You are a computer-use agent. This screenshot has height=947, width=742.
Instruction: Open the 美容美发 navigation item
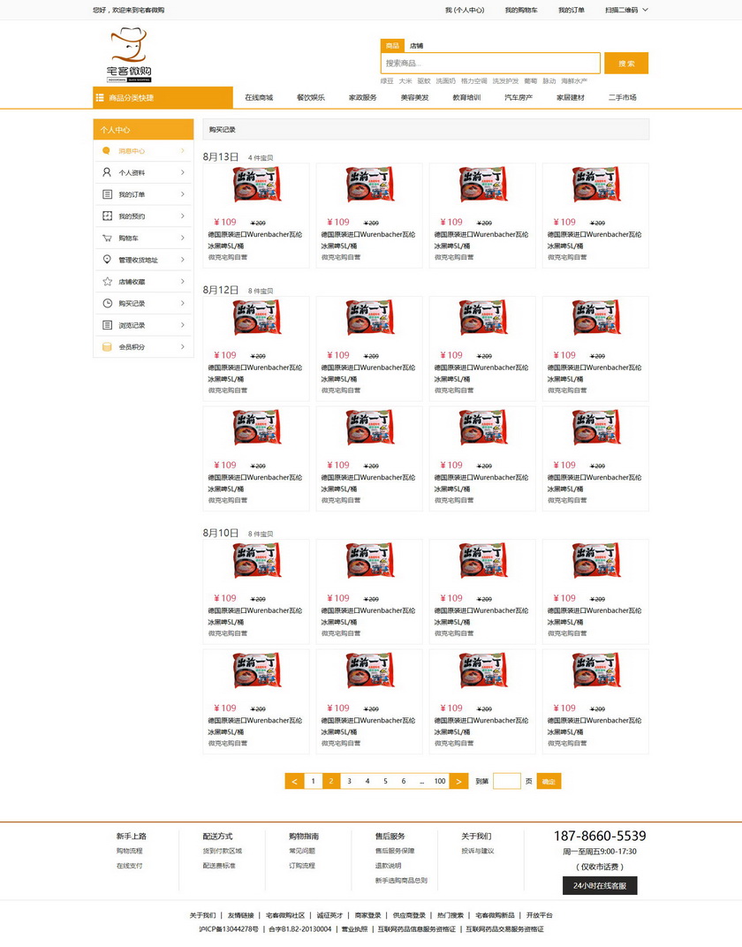click(414, 97)
